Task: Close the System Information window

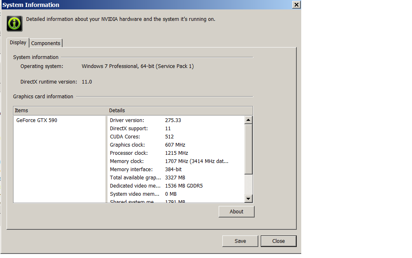Action: 296,5
